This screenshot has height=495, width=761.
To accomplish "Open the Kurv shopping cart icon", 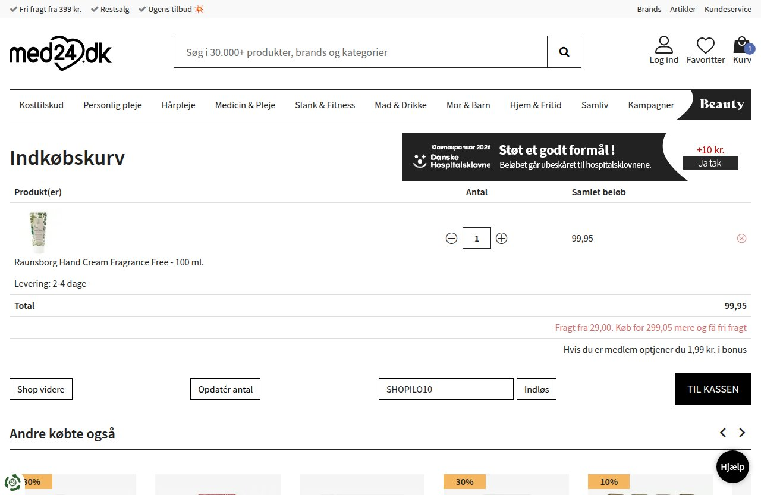I will (742, 50).
